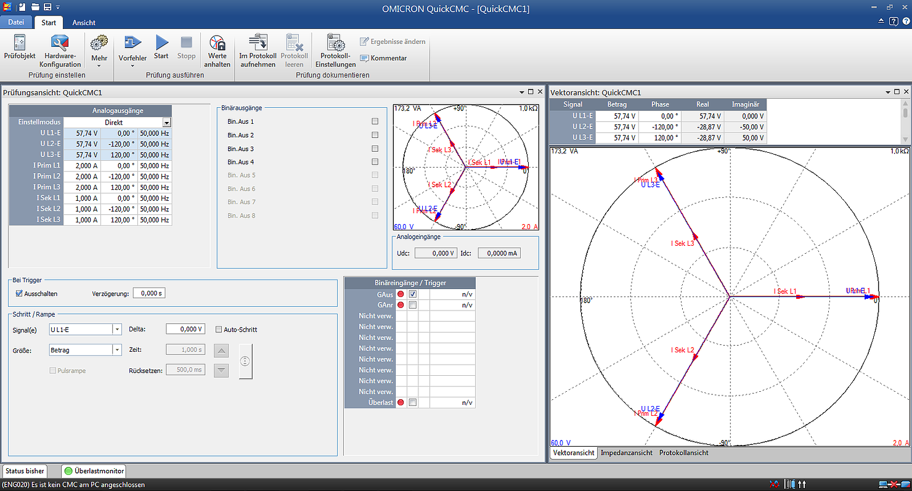Toggle the Bin. Aus 1 checkbox
The width and height of the screenshot is (912, 491).
pos(375,122)
